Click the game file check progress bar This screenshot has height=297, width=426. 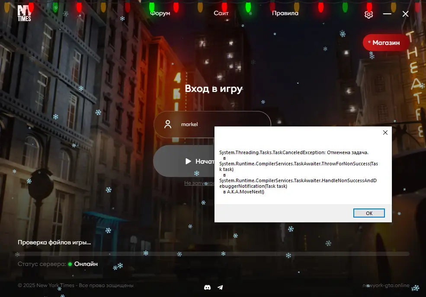coord(213,254)
